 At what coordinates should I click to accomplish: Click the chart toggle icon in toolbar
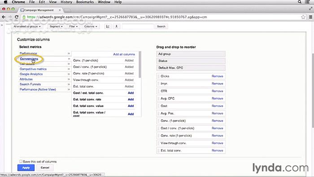pos(108,26)
